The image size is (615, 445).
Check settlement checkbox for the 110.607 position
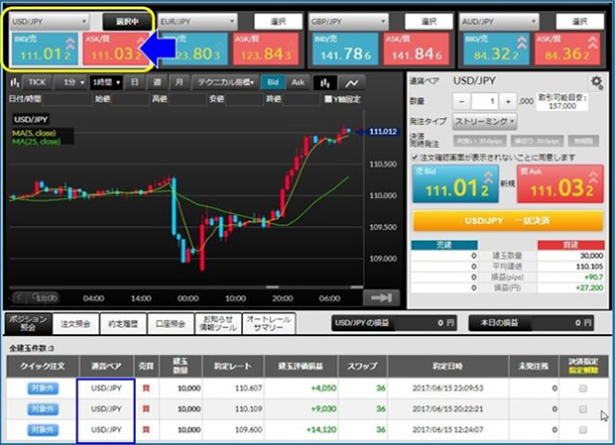pyautogui.click(x=582, y=389)
